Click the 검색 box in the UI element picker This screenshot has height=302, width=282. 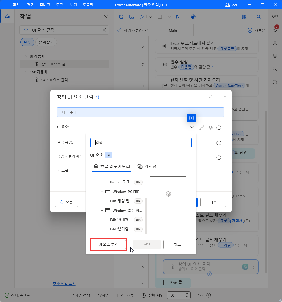pyautogui.click(x=141, y=143)
